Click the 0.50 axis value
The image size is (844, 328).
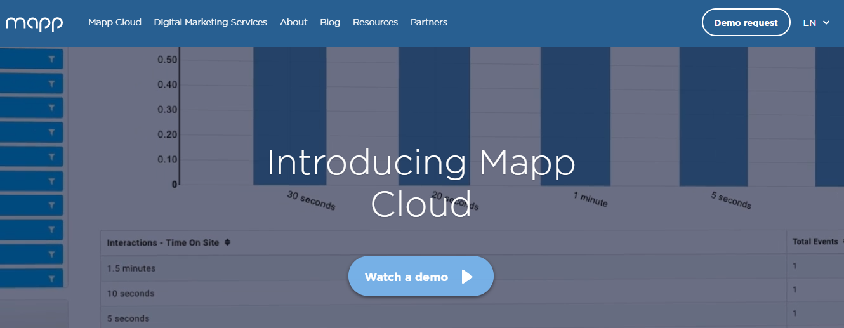click(x=168, y=60)
